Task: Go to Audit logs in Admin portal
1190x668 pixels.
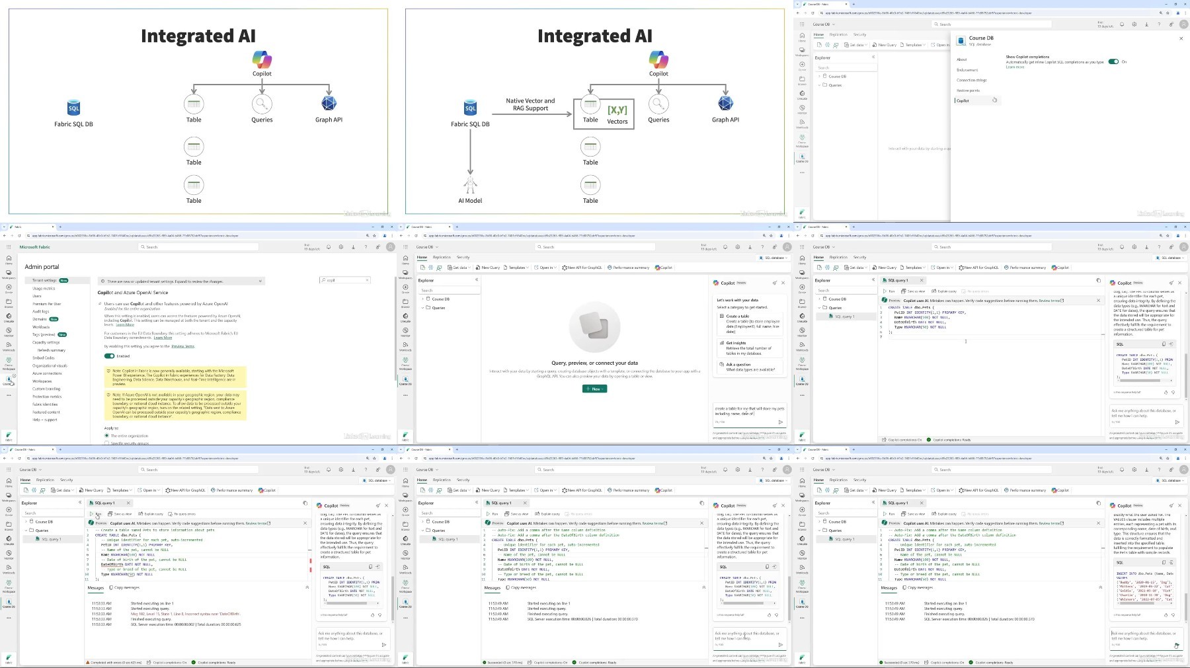Action: click(41, 311)
